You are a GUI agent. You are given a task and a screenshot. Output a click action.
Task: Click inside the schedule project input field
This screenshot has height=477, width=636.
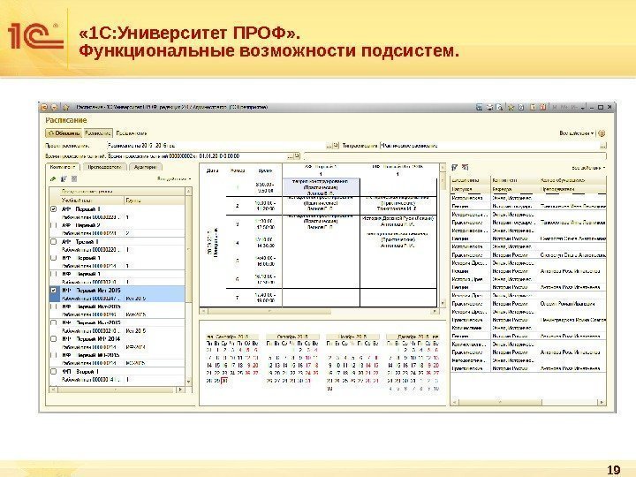[216, 145]
